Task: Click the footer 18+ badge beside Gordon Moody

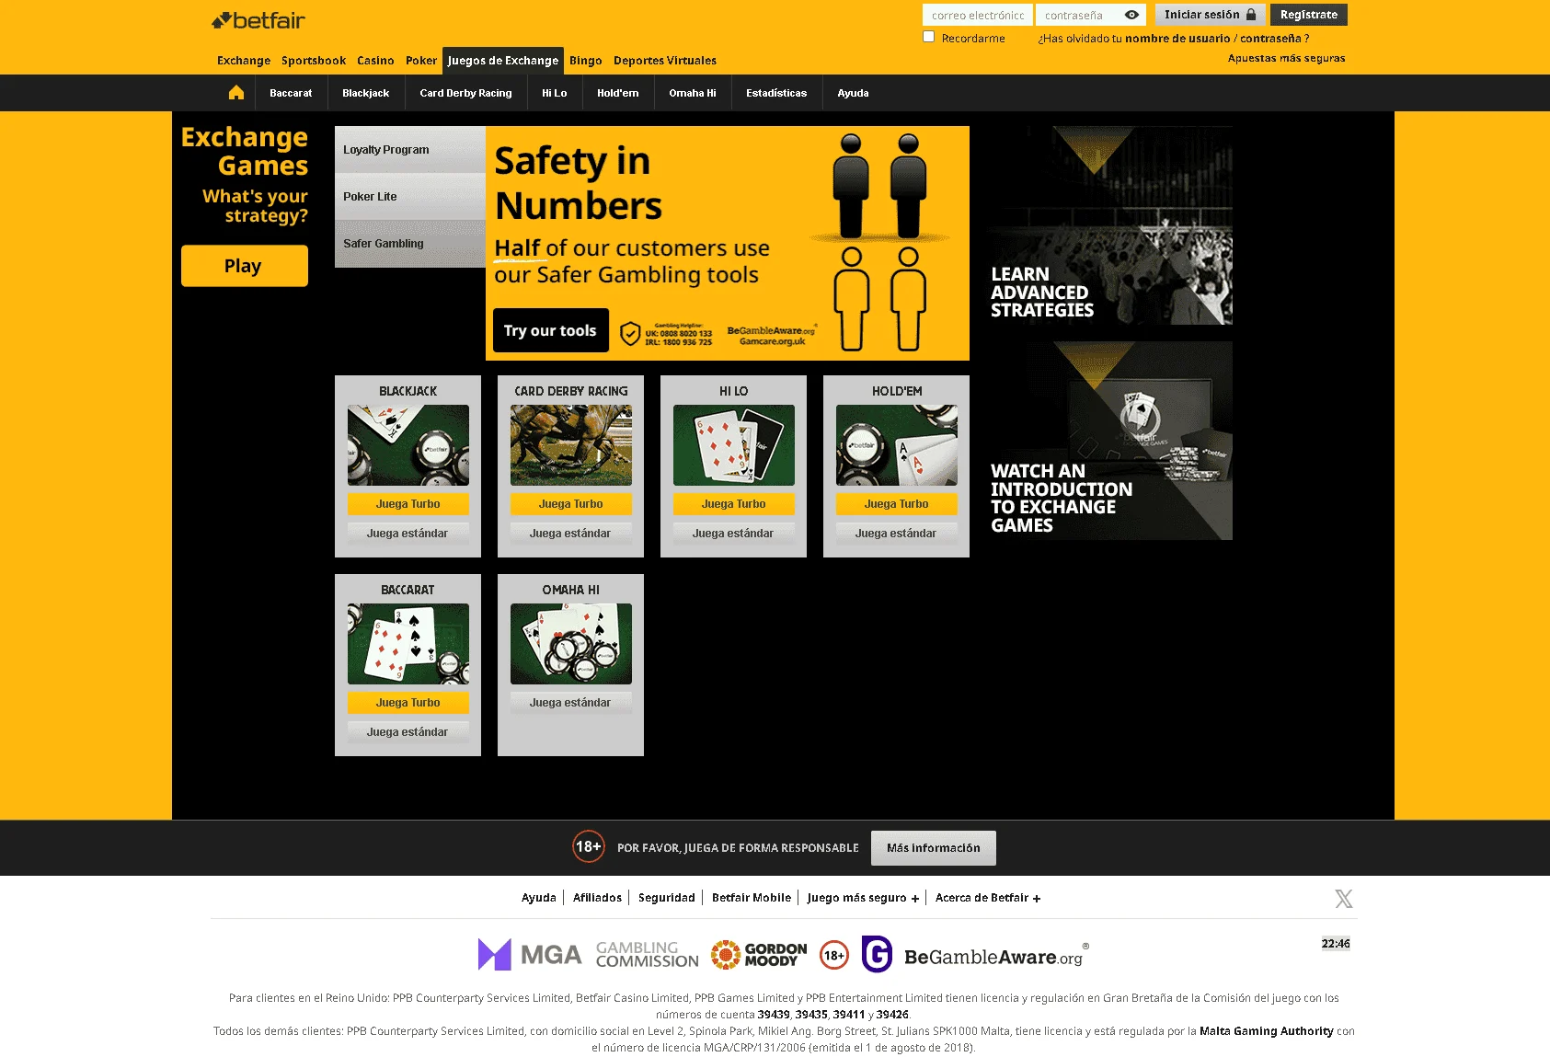Action: 834,955
